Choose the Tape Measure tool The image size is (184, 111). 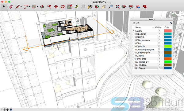(76, 7)
